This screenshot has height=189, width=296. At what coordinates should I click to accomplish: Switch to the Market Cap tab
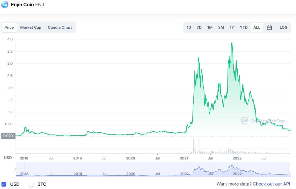pos(31,27)
